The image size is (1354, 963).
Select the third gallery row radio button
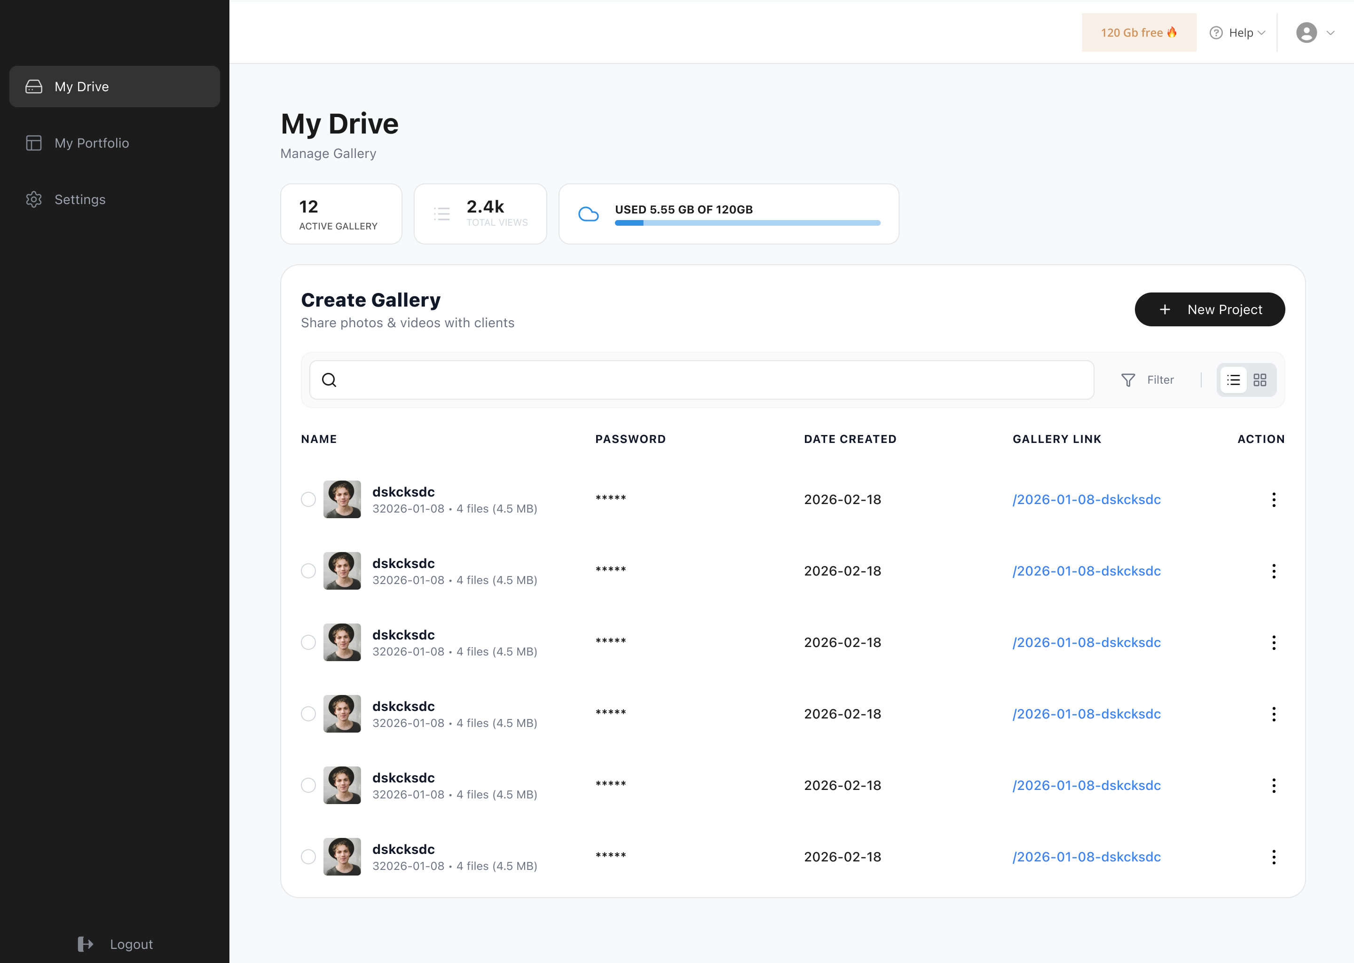(x=308, y=642)
